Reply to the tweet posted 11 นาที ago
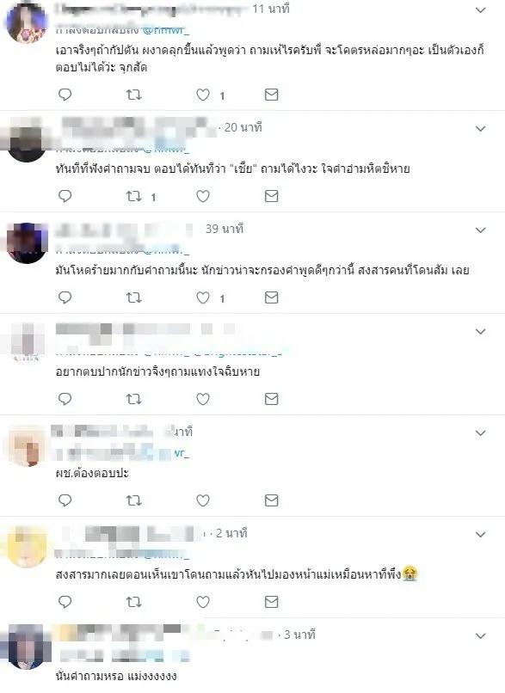The width and height of the screenshot is (505, 693). pos(65,95)
